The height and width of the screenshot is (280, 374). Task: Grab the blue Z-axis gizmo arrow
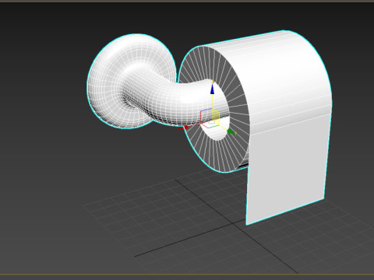[x=212, y=89]
